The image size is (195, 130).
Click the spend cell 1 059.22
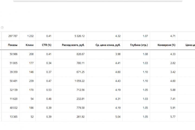79,81
